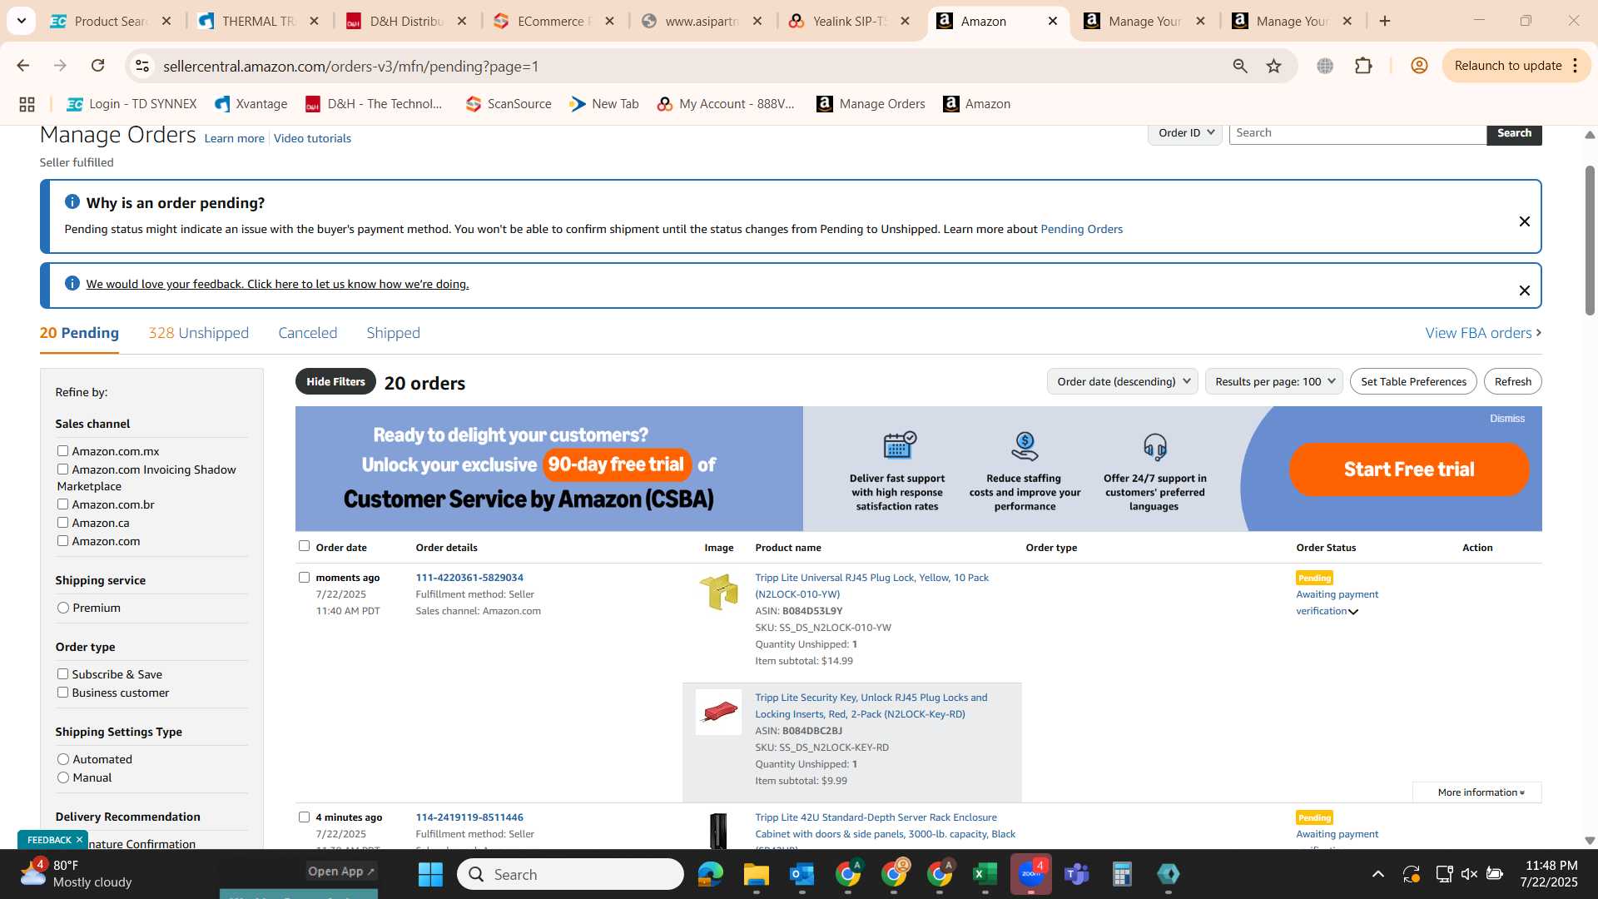Switch to the Shipped orders tab
The width and height of the screenshot is (1598, 899).
point(393,333)
